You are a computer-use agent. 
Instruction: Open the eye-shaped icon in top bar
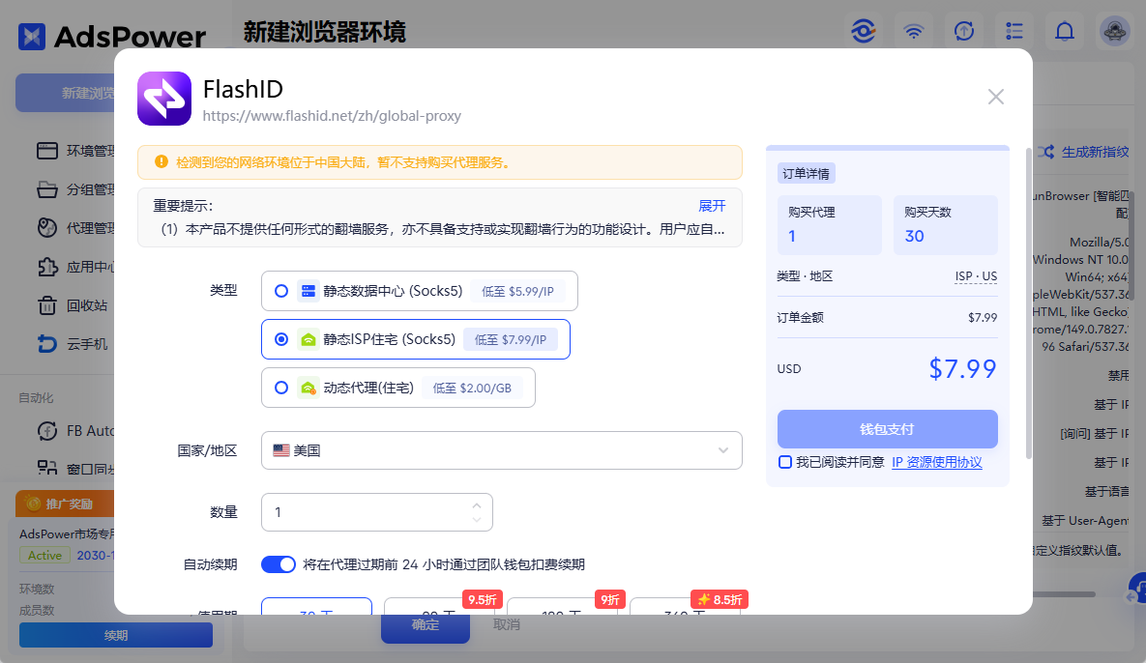(864, 31)
